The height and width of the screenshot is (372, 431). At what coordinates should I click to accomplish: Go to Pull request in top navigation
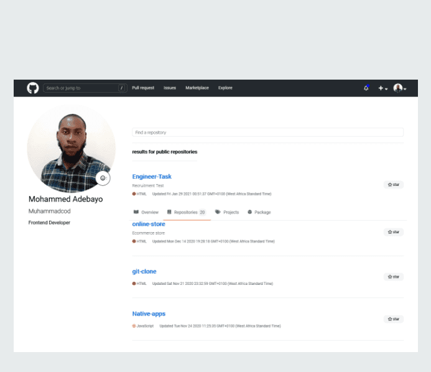[x=143, y=88]
